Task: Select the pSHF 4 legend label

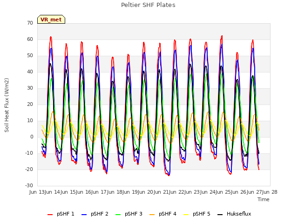Action: (x=168, y=214)
